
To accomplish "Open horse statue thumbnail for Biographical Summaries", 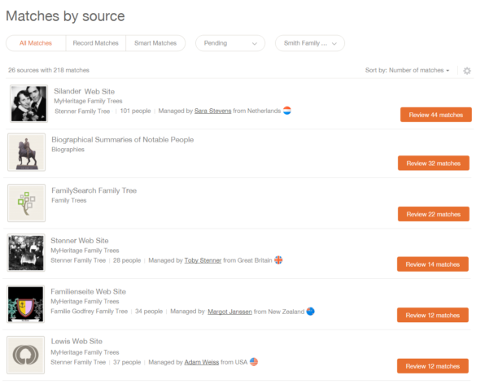I will 26,152.
